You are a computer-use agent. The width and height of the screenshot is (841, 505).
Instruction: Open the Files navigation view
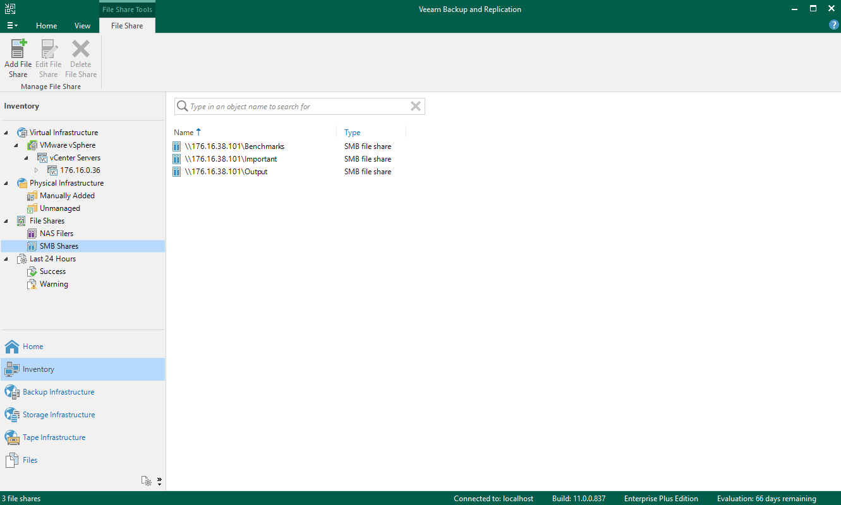point(83,460)
